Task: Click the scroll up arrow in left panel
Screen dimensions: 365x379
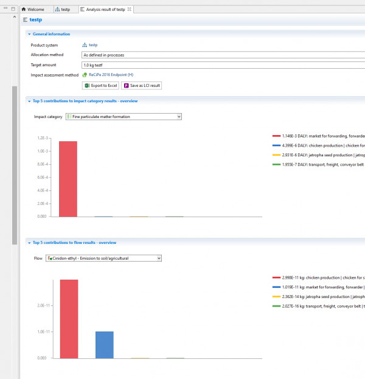Action: click(15, 17)
